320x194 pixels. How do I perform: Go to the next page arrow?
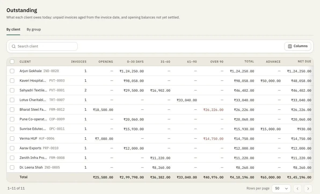(308, 188)
